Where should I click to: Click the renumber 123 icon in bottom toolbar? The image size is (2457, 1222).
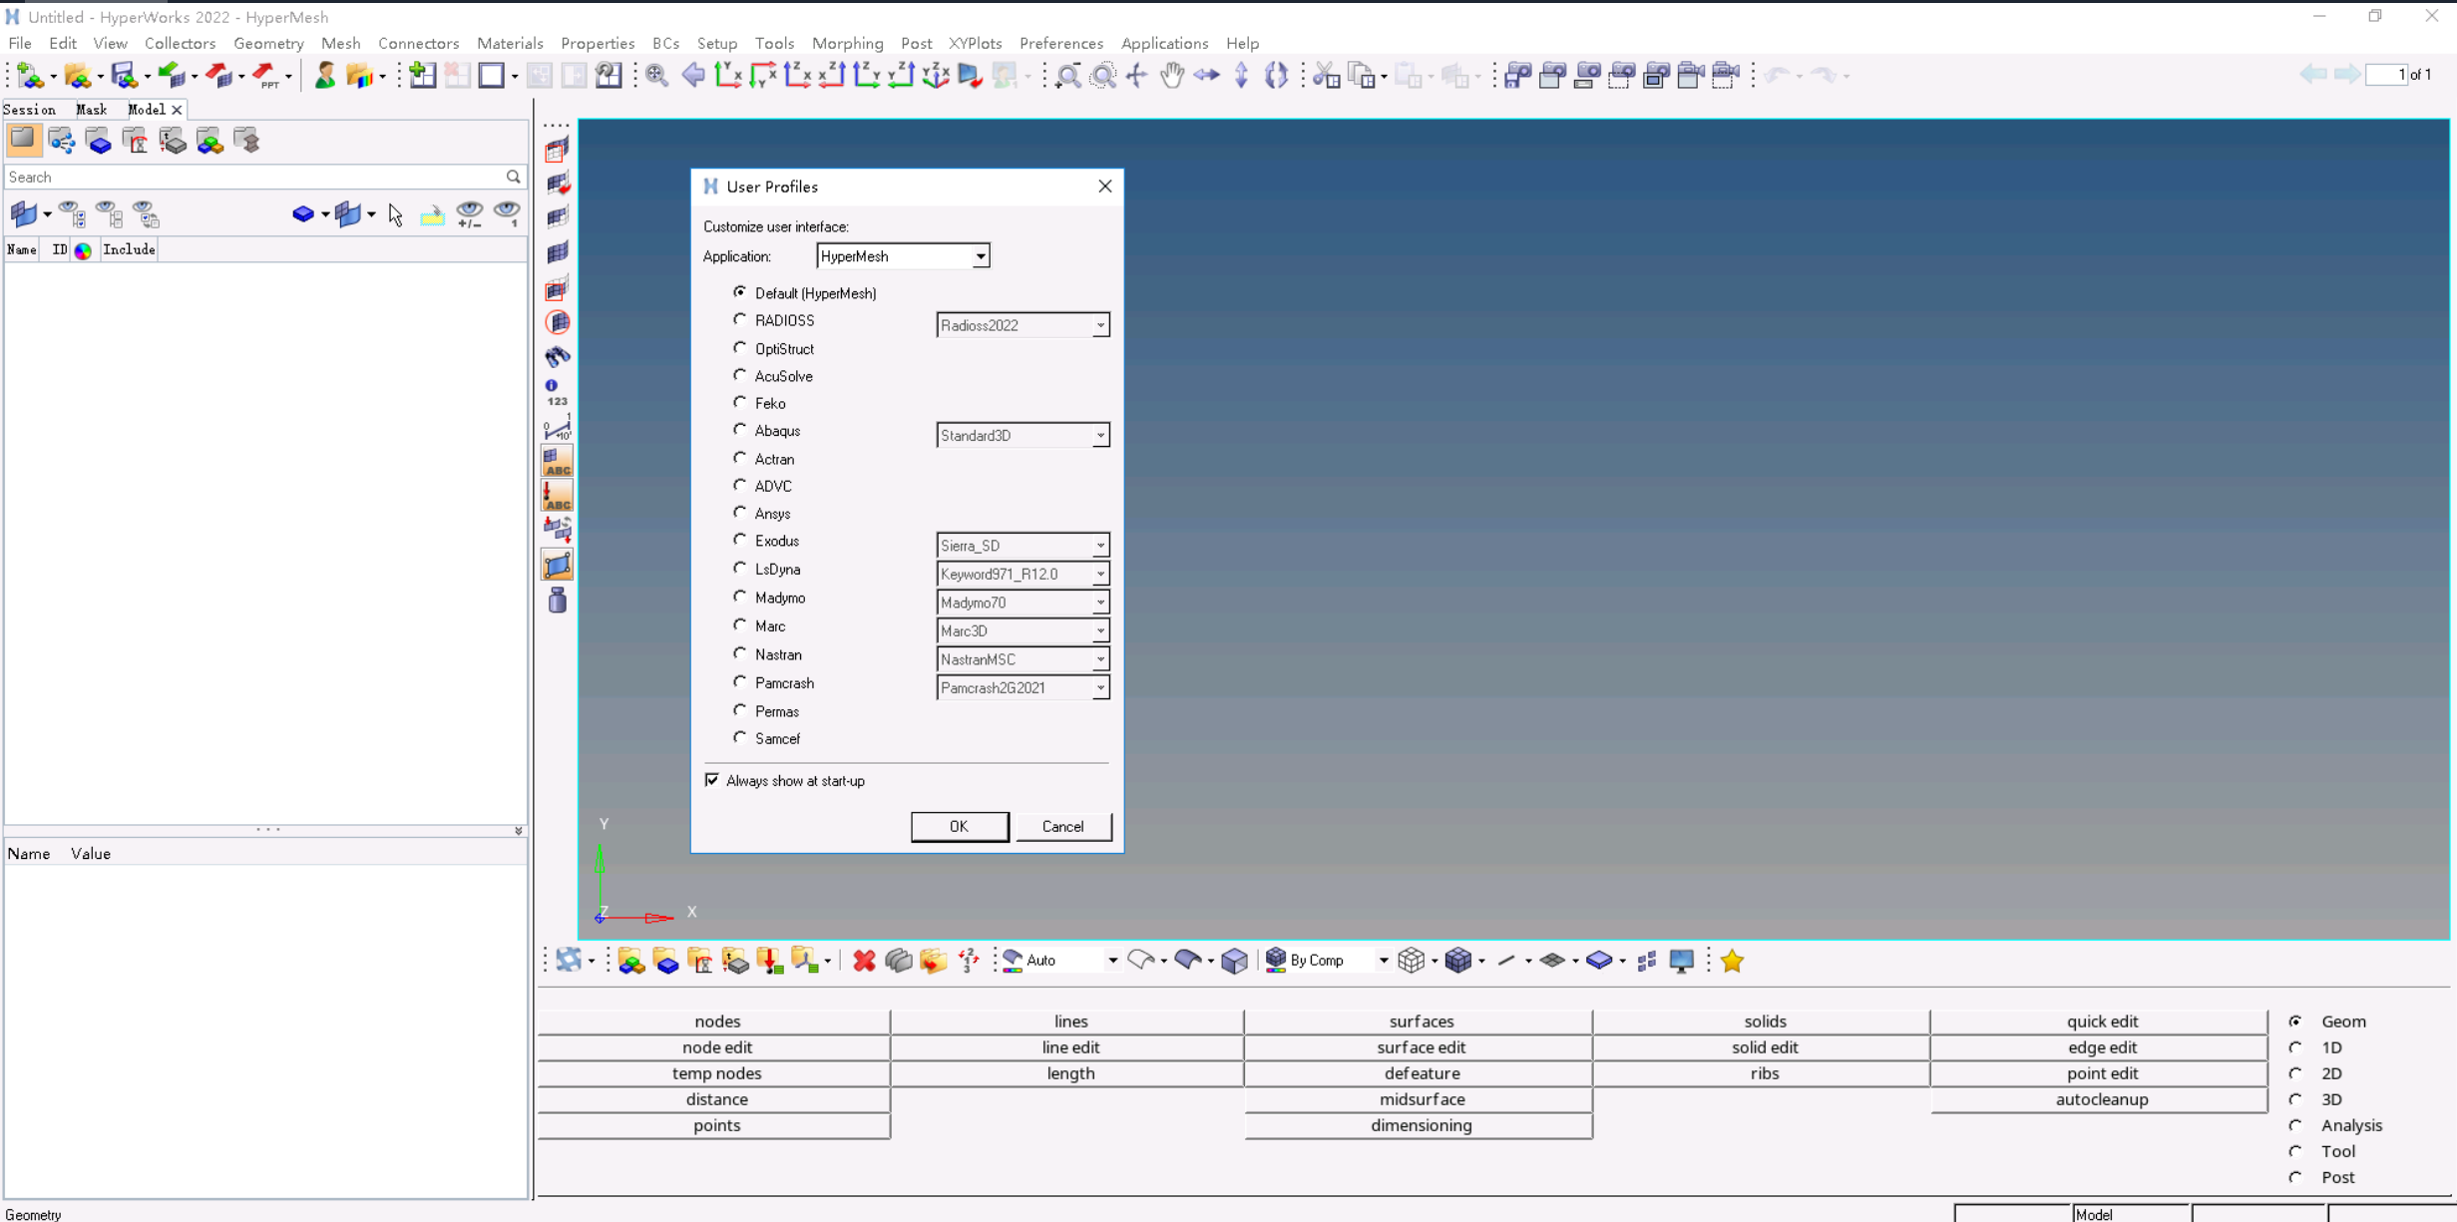tap(967, 961)
